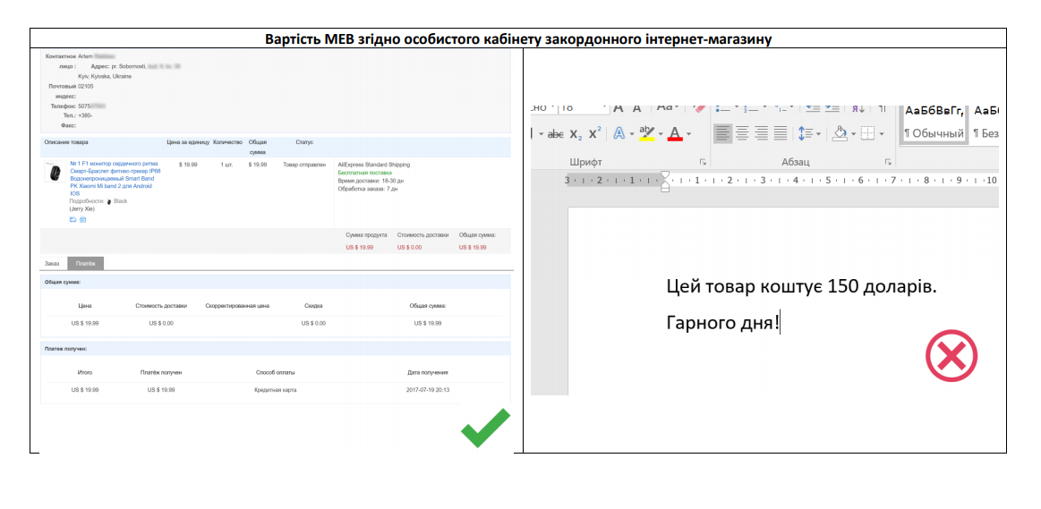Click the paragraph shading paint bucket

coord(840,133)
